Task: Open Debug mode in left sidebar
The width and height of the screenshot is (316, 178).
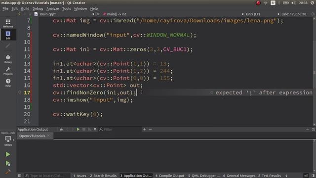Action: [x=8, y=59]
